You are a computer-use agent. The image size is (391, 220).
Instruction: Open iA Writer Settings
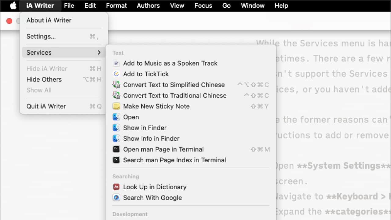coord(41,36)
